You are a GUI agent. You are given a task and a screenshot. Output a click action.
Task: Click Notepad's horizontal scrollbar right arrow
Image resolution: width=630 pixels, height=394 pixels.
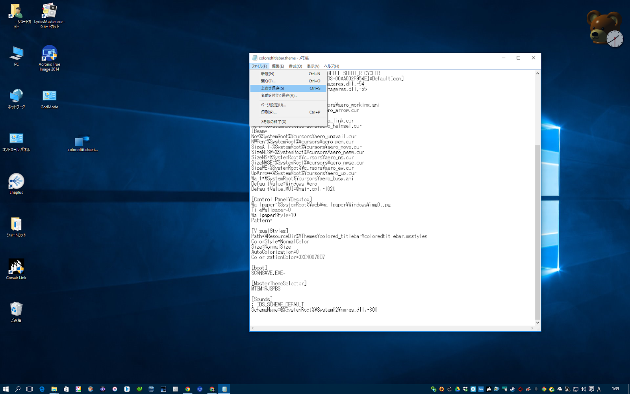(x=532, y=328)
